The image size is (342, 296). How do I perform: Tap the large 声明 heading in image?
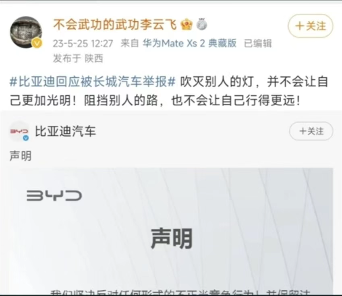coord(172,238)
